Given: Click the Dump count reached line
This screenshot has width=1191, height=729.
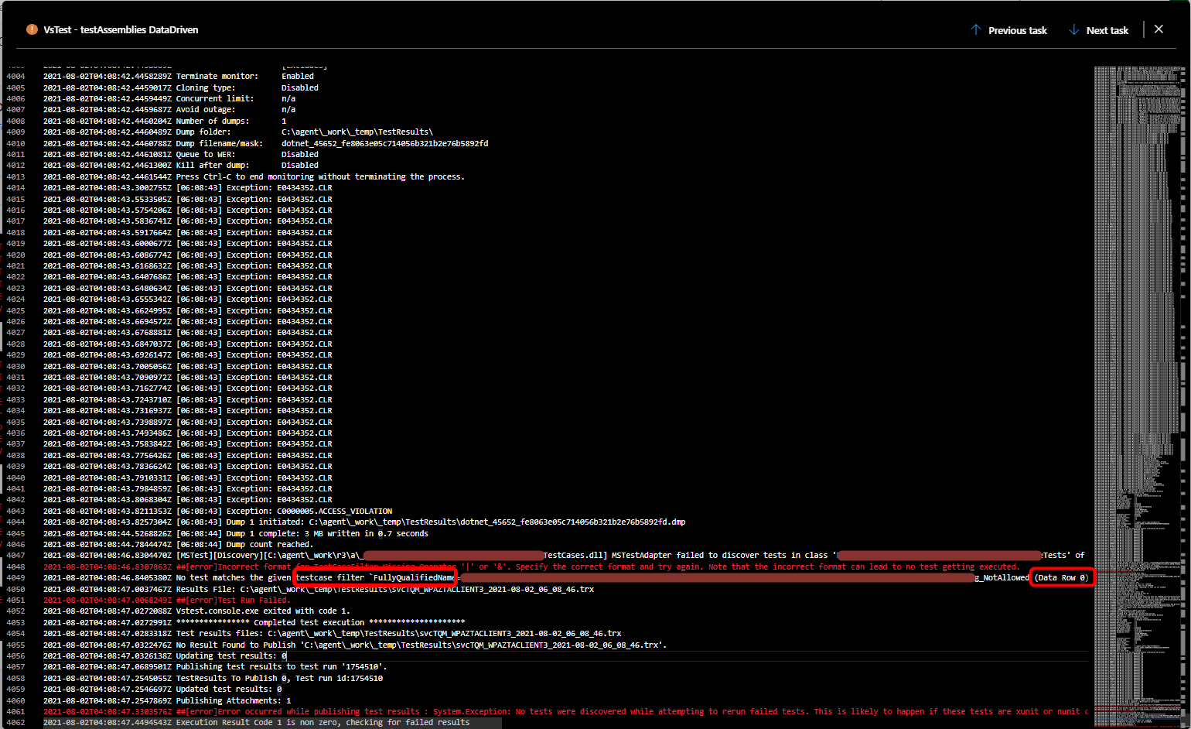Looking at the screenshot, I should tap(177, 544).
